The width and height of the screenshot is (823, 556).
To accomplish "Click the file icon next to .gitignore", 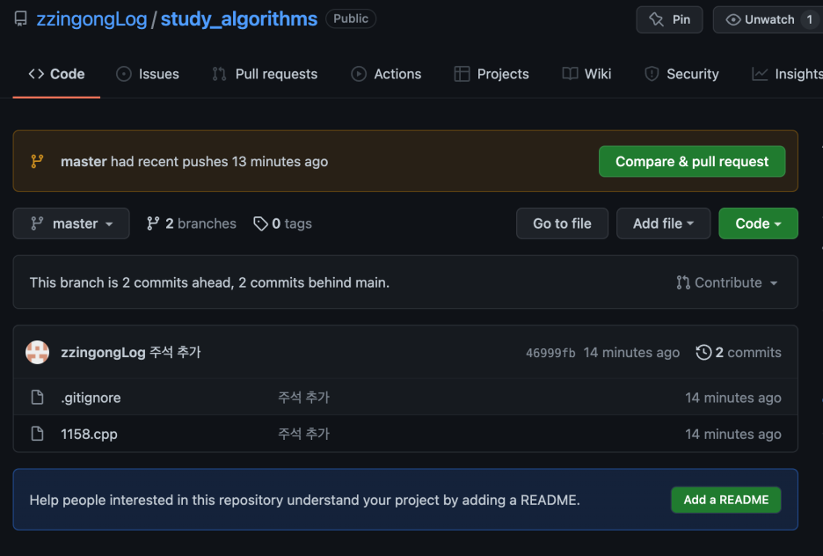I will point(37,397).
